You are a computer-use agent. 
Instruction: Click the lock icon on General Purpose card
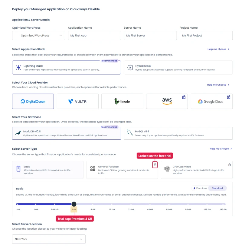point(155,165)
